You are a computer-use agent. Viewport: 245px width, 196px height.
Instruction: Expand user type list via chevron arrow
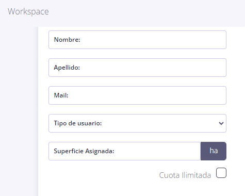pos(221,123)
